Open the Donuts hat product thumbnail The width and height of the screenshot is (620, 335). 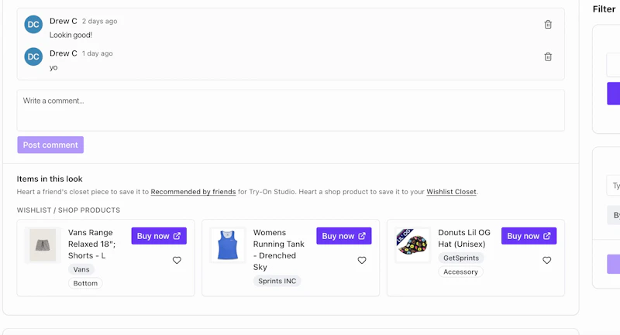(412, 245)
